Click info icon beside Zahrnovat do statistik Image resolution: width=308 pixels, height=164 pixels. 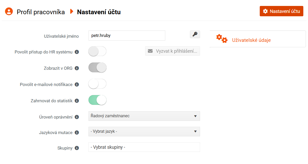click(x=77, y=101)
